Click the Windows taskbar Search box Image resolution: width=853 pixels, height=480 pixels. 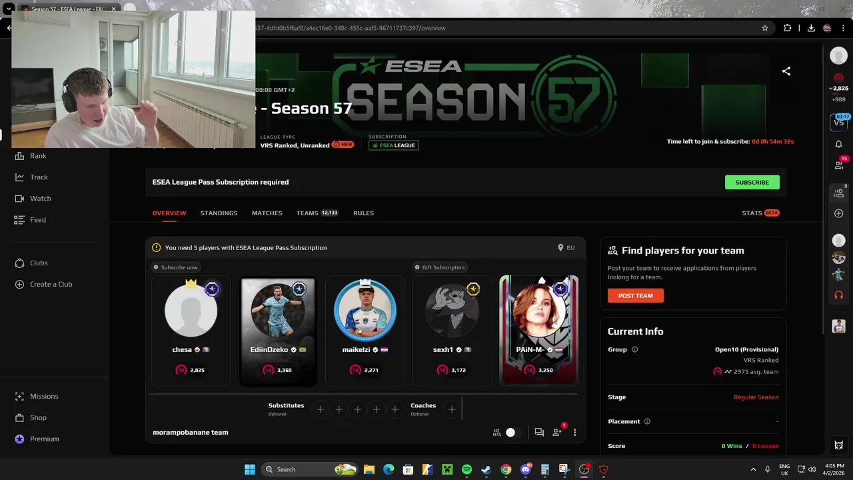(x=309, y=469)
